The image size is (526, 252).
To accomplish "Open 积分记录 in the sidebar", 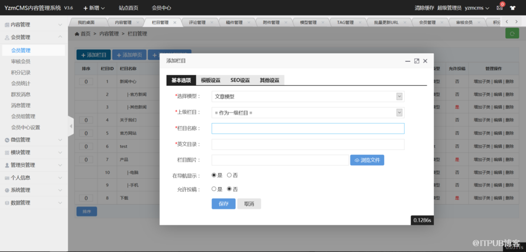I will pyautogui.click(x=21, y=73).
